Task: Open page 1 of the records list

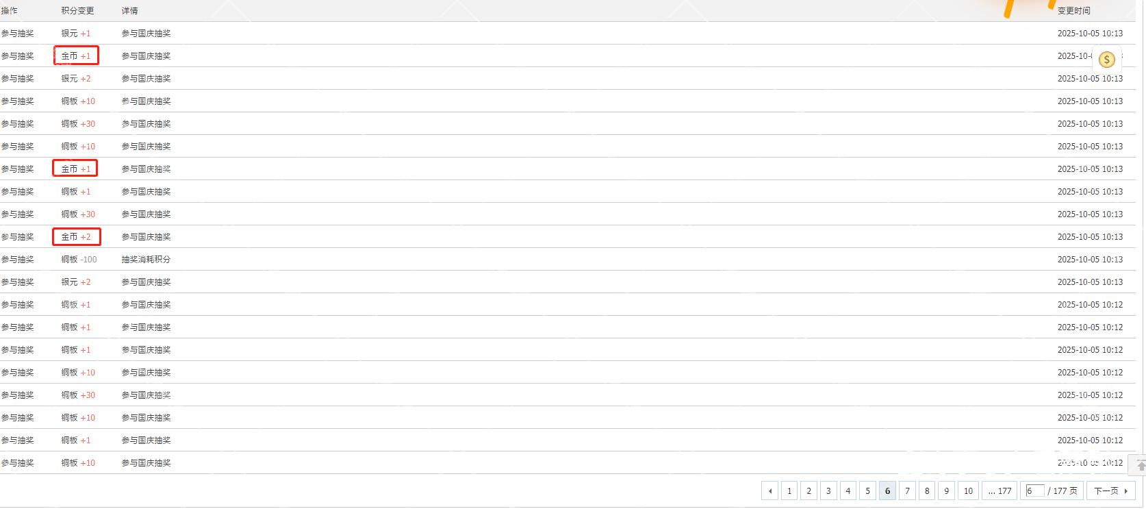Action: [789, 491]
